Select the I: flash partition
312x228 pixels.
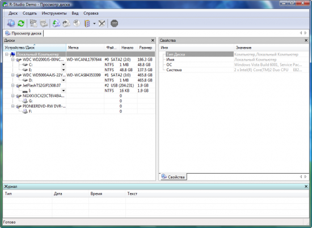[x=30, y=91]
